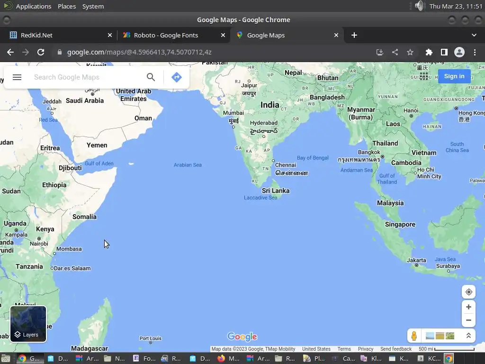The image size is (485, 364).
Task: Click the Nairobi city label
Action: tap(39, 244)
